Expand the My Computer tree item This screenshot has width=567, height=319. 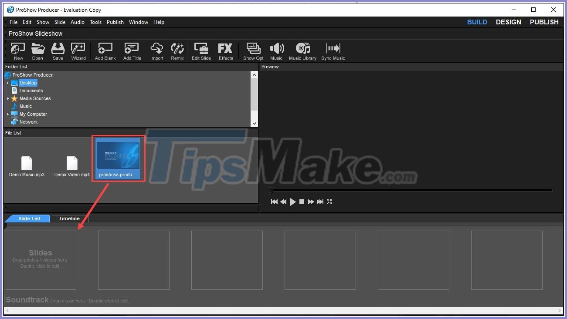click(7, 114)
